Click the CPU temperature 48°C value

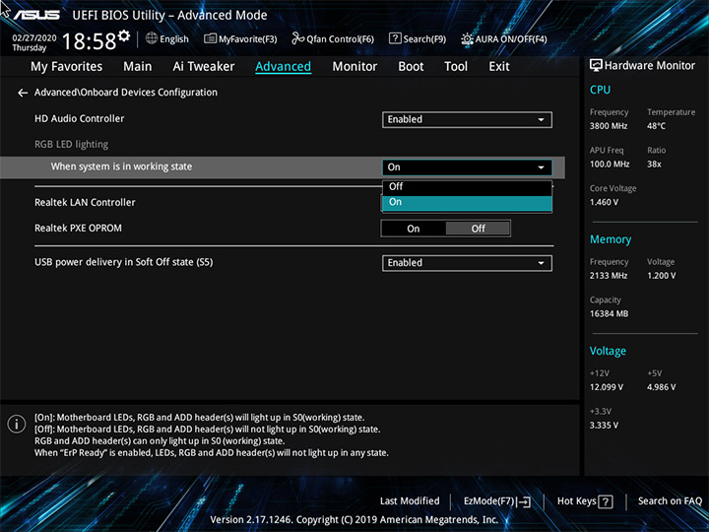pos(656,126)
